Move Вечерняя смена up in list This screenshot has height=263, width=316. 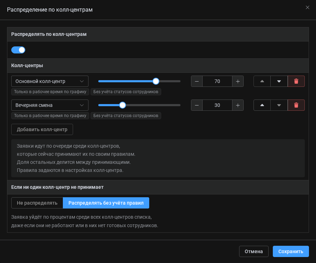tap(262, 105)
